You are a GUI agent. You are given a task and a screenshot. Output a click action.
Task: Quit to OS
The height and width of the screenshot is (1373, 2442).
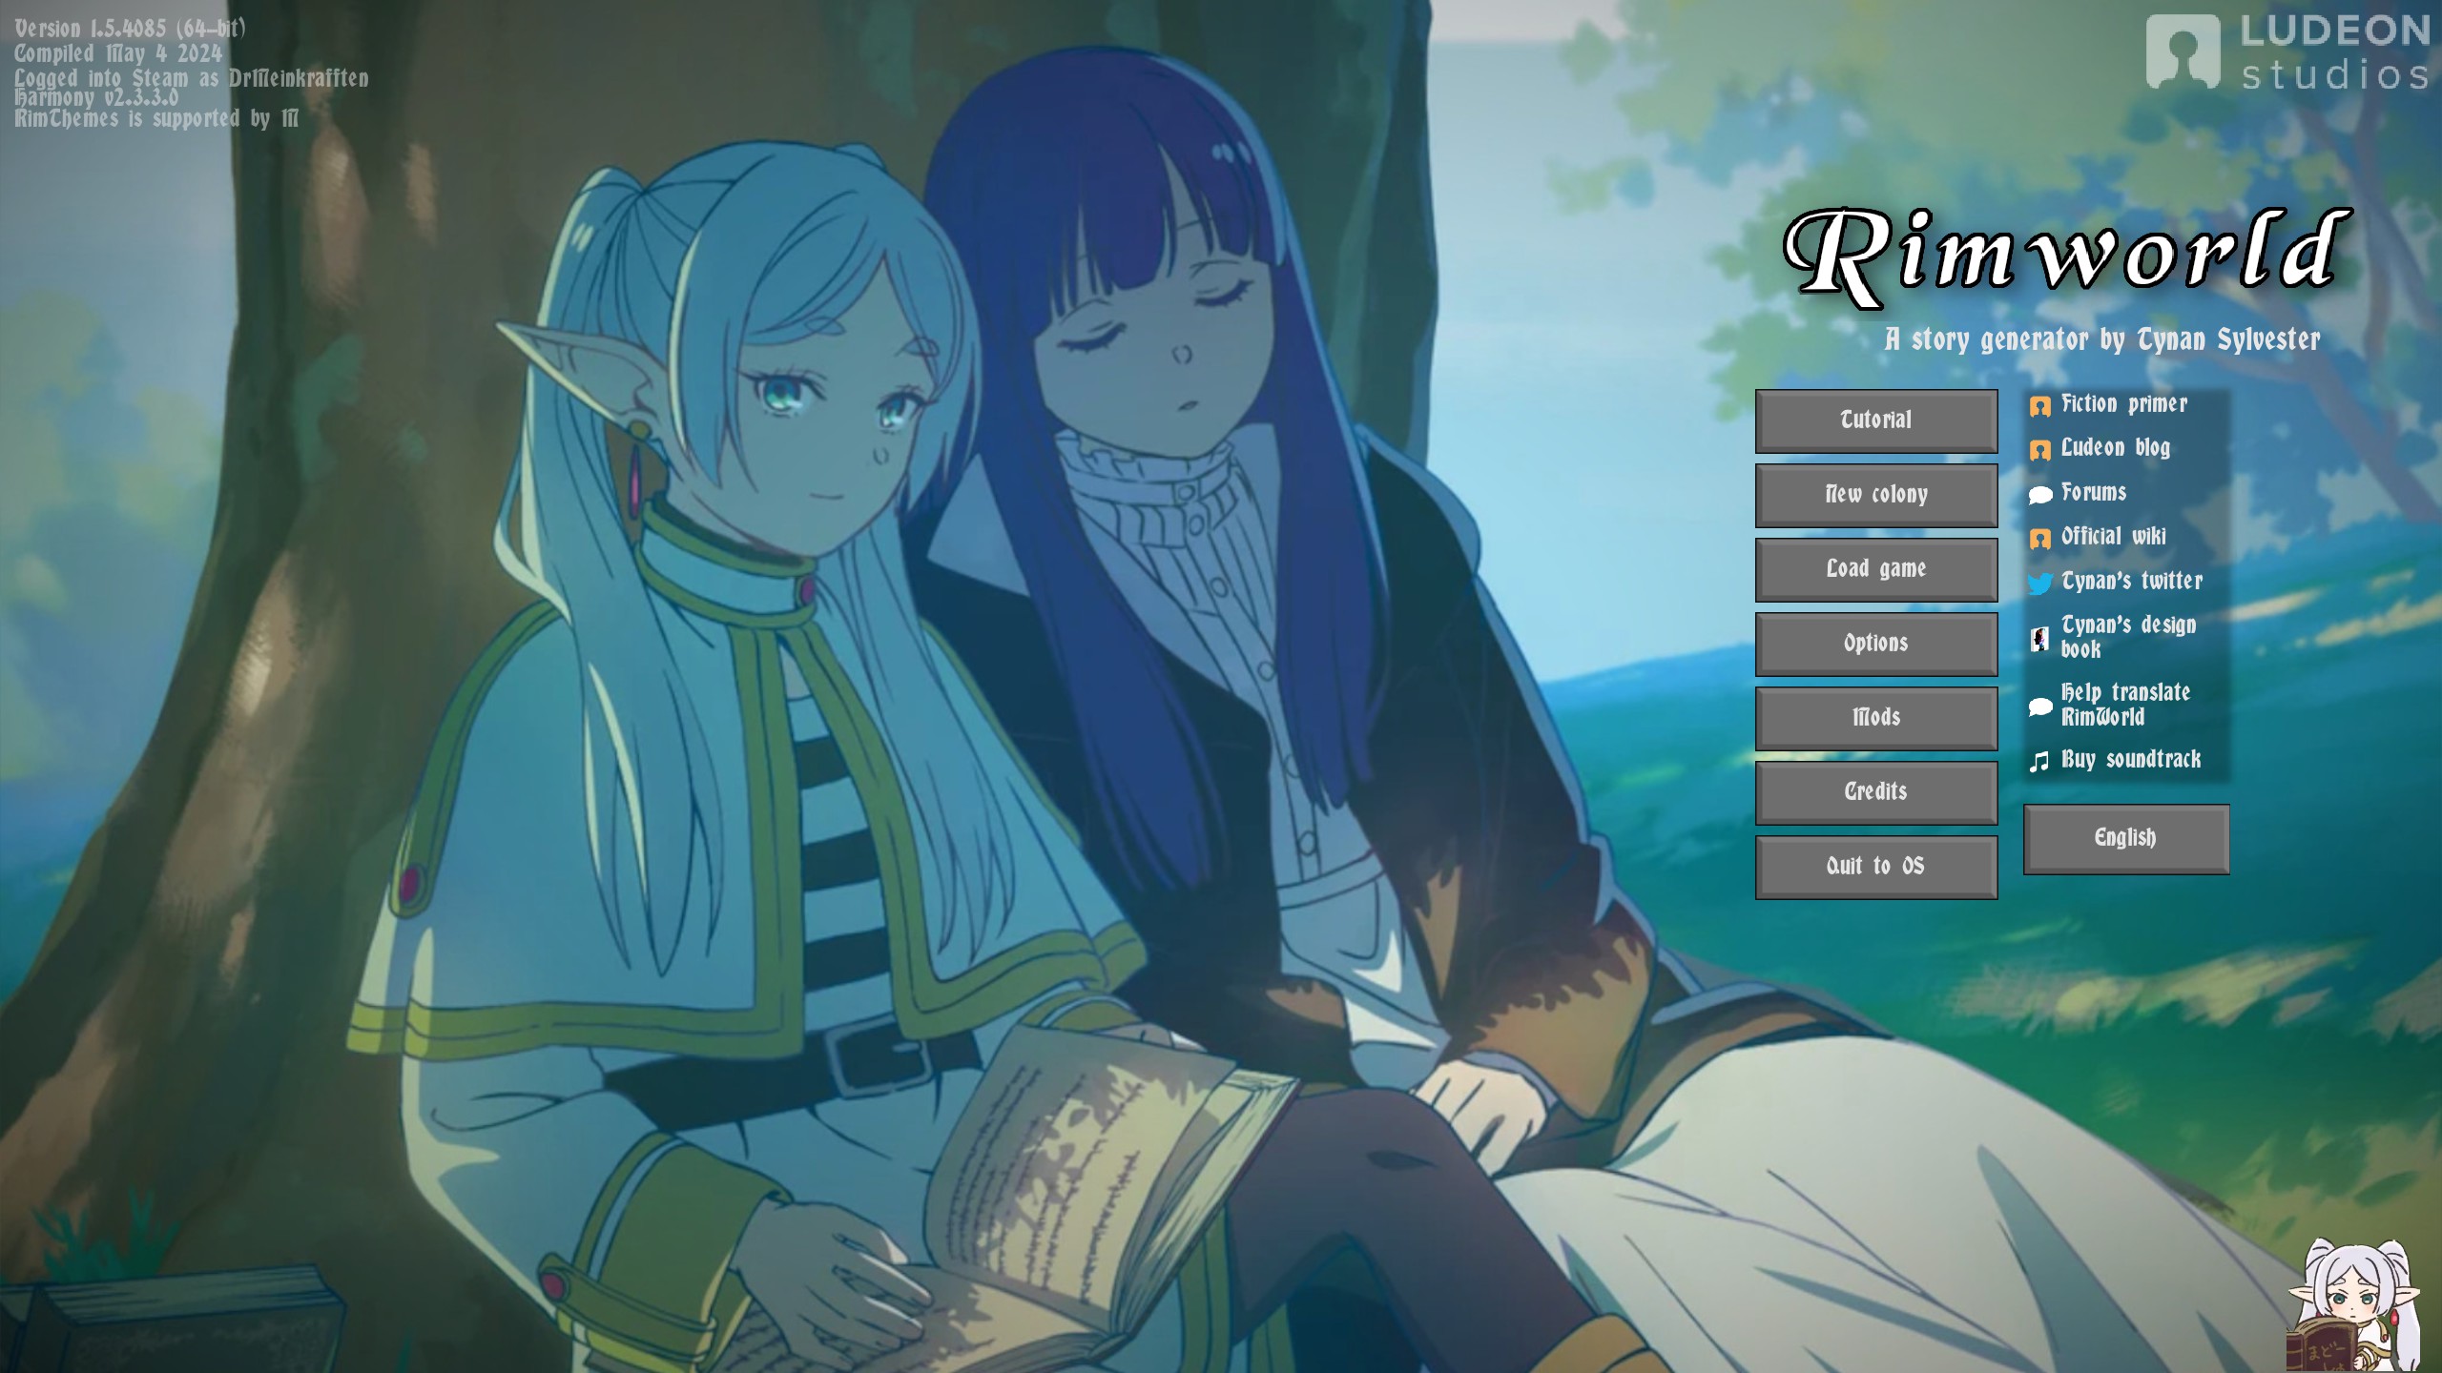pyautogui.click(x=1875, y=867)
